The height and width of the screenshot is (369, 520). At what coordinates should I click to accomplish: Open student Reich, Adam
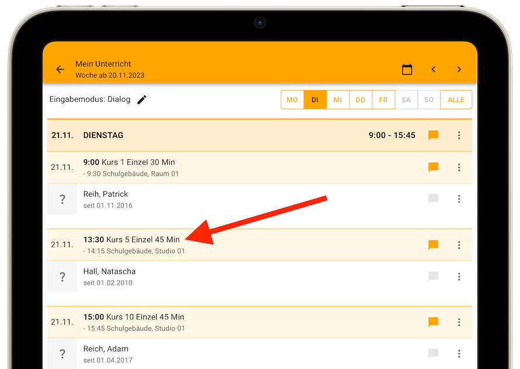coord(106,349)
